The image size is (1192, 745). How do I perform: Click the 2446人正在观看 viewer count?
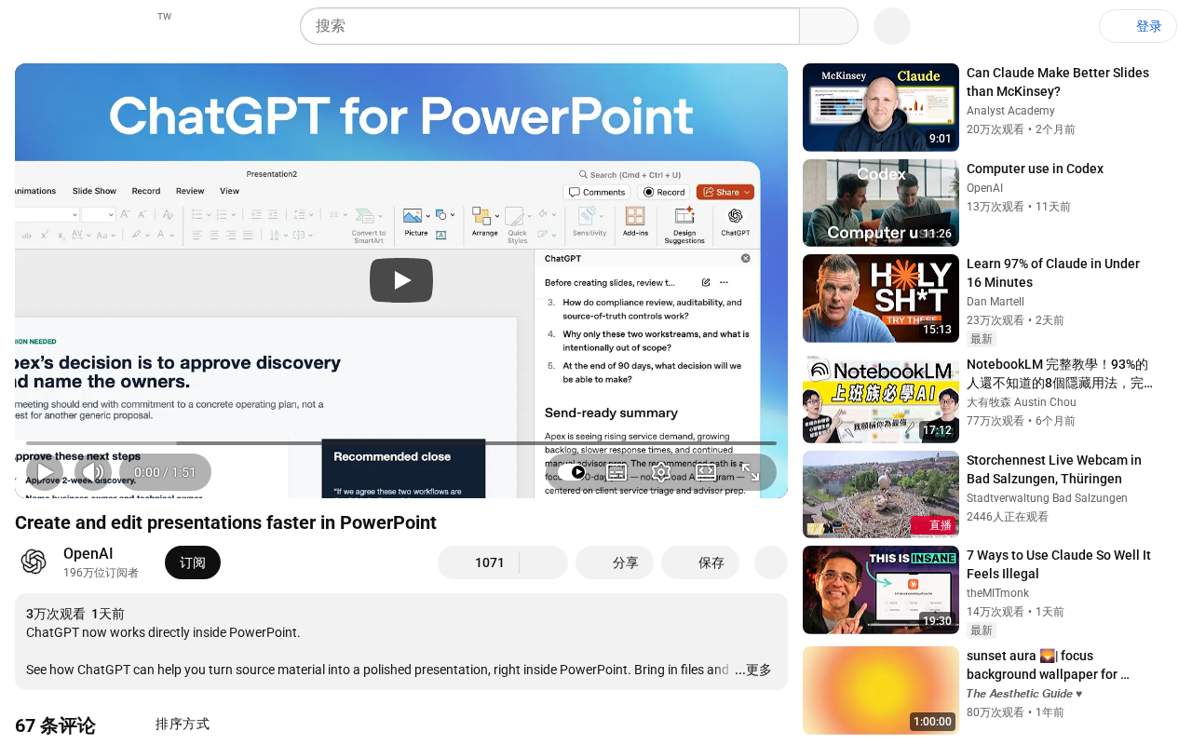coord(1008,517)
